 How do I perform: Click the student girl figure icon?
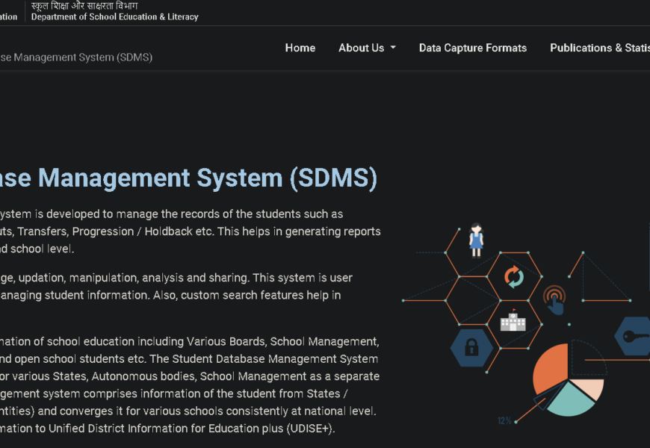tap(476, 240)
